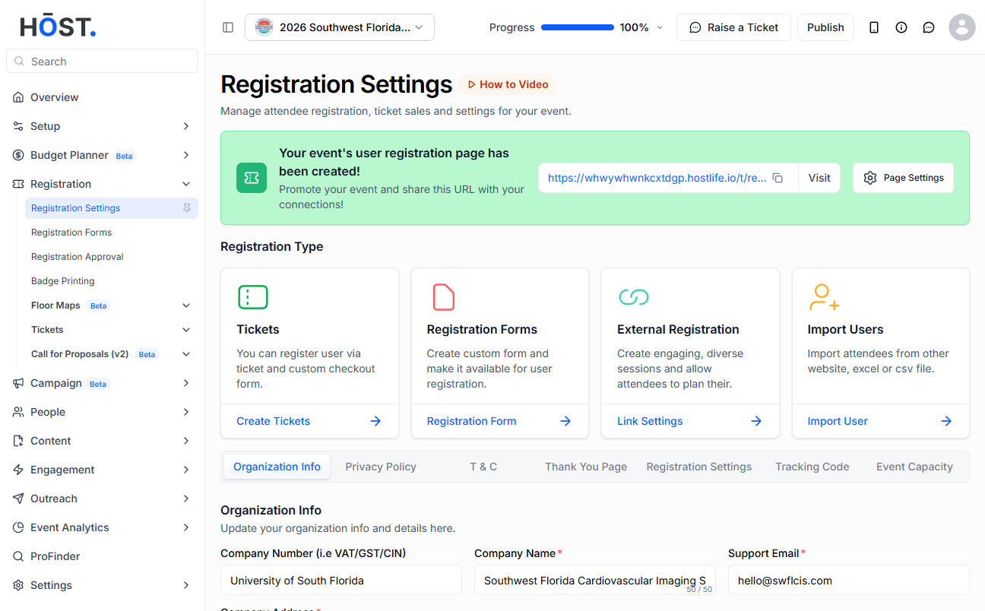This screenshot has width=985, height=611.
Task: Click the Import User arrow icon
Action: click(x=946, y=421)
